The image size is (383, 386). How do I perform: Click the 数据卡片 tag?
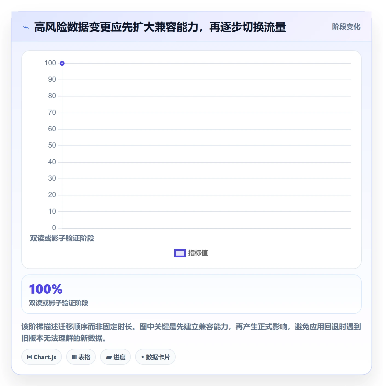coord(155,357)
